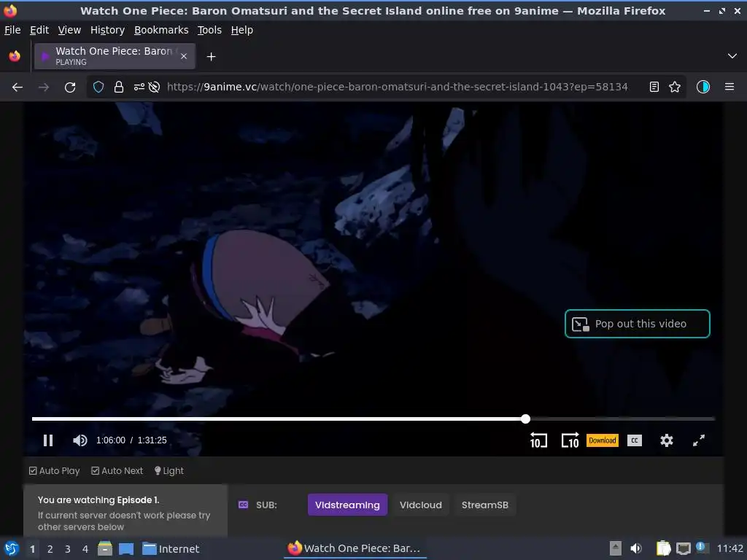
Task: Click autoplay blocked icon in address bar
Action: [x=154, y=87]
